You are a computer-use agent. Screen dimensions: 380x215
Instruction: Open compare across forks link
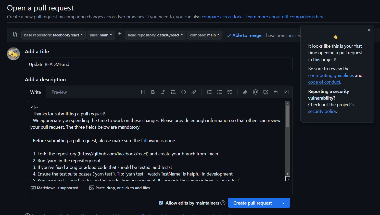[222, 17]
